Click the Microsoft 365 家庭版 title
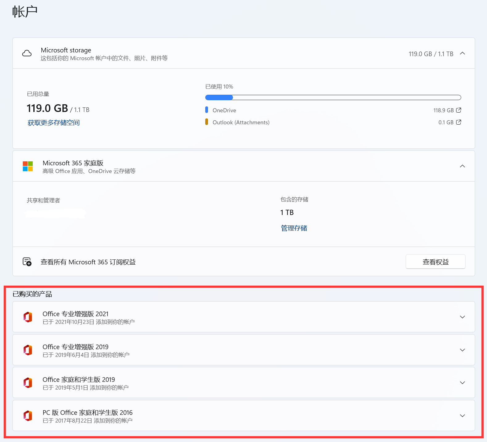Viewport: 487px width, 442px height. [73, 163]
